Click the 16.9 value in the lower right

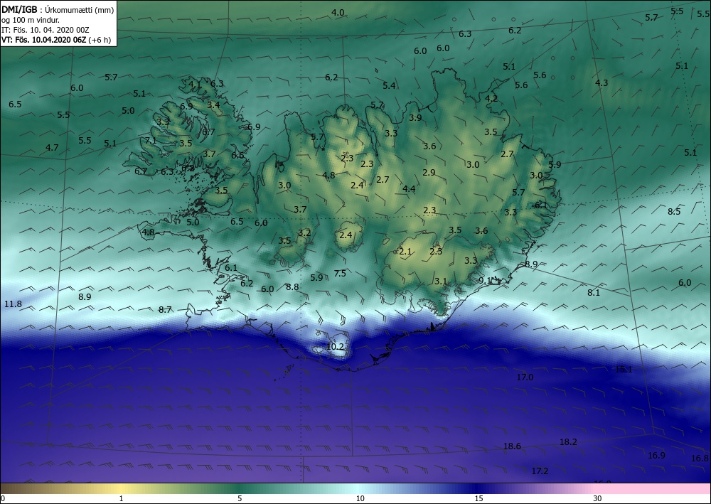point(656,456)
